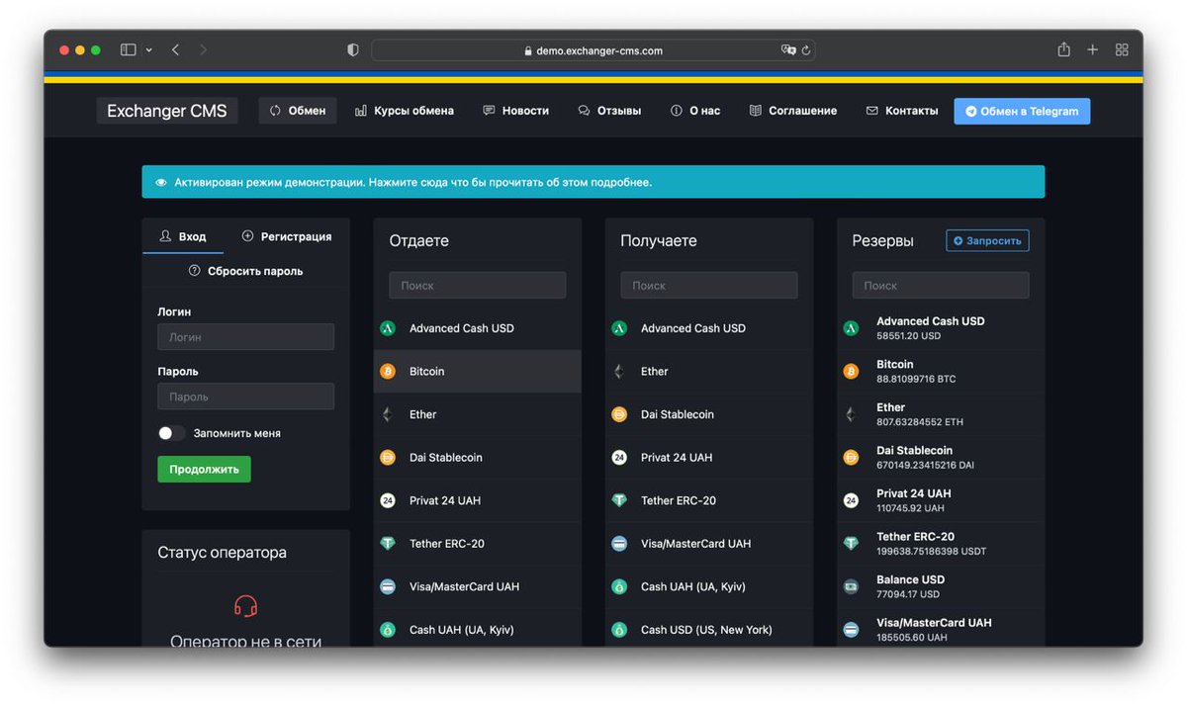Click the Safari sidebar toggle icon
This screenshot has height=705, width=1187.
[x=128, y=49]
